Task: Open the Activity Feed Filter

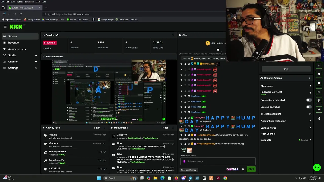Action: [x=97, y=128]
